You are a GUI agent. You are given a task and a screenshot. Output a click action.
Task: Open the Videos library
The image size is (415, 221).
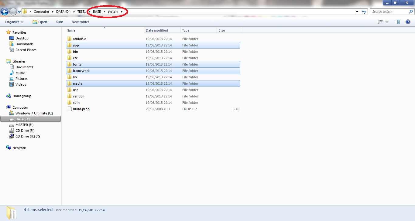21,84
